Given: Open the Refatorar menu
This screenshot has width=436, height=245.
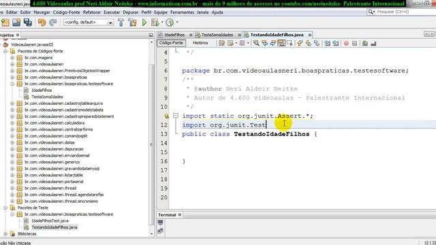Looking at the screenshot, I should point(92,12).
